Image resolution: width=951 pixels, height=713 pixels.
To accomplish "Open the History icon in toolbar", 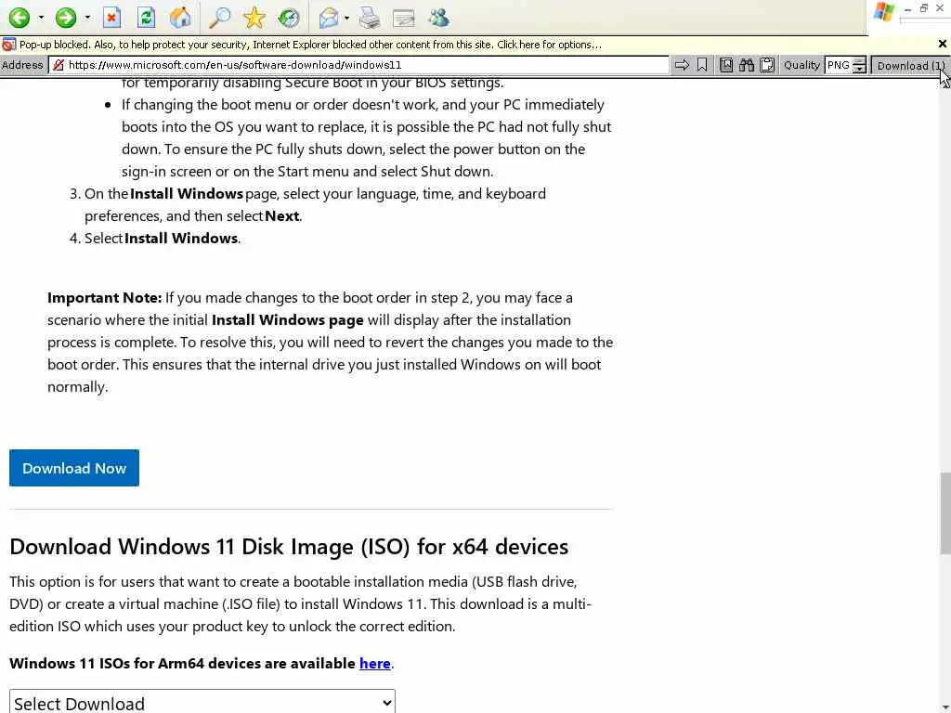I will 289,18.
